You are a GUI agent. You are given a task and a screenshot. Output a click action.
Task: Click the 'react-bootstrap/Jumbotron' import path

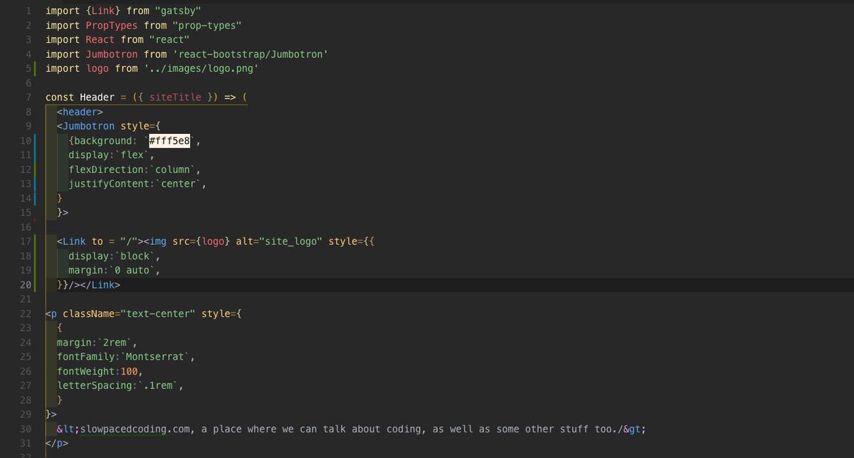(x=249, y=54)
